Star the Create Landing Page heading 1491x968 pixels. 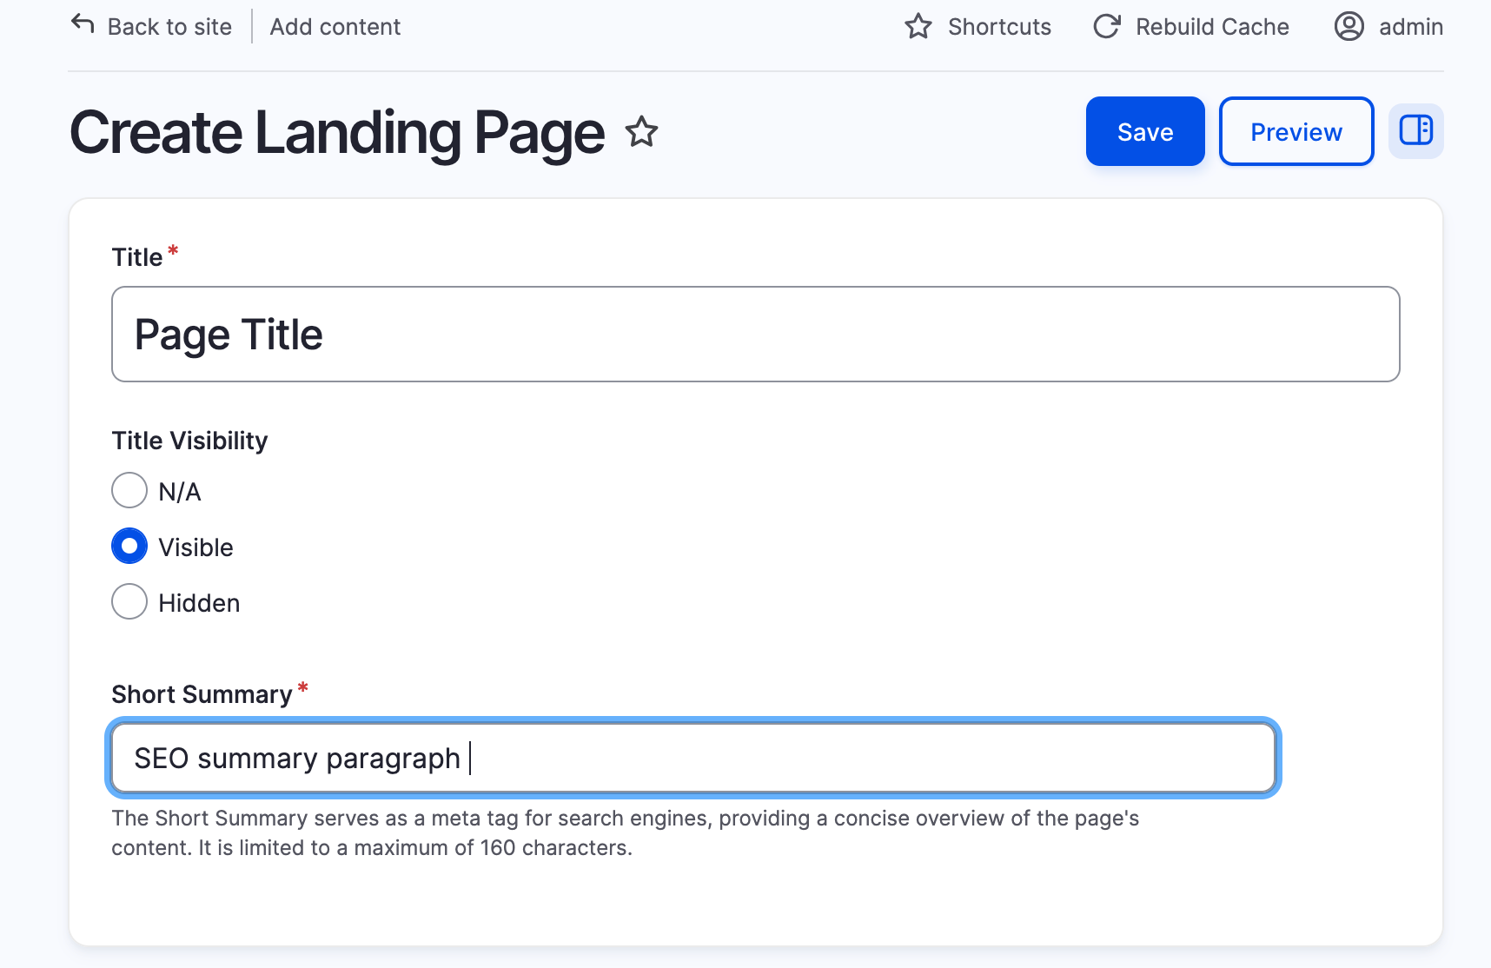pyautogui.click(x=642, y=132)
